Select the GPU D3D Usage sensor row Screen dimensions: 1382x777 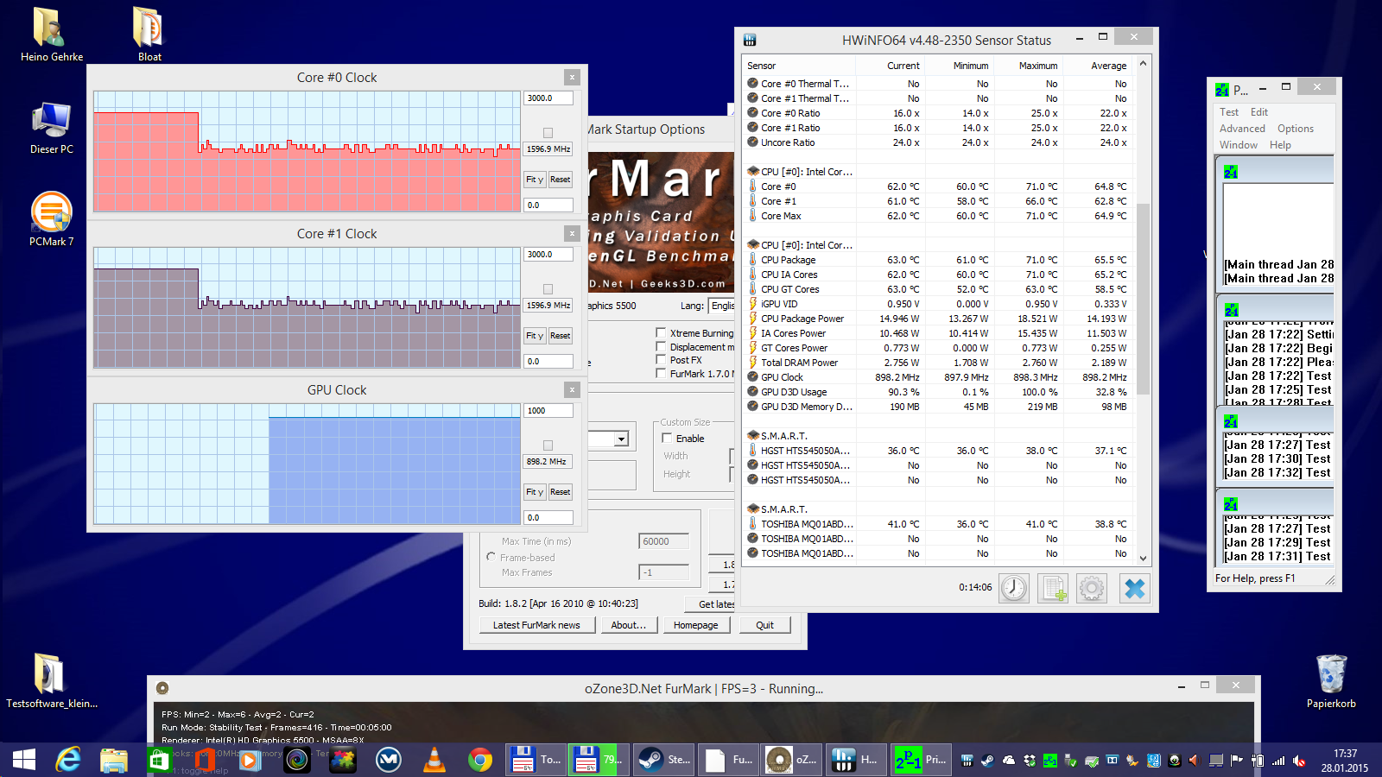click(938, 392)
